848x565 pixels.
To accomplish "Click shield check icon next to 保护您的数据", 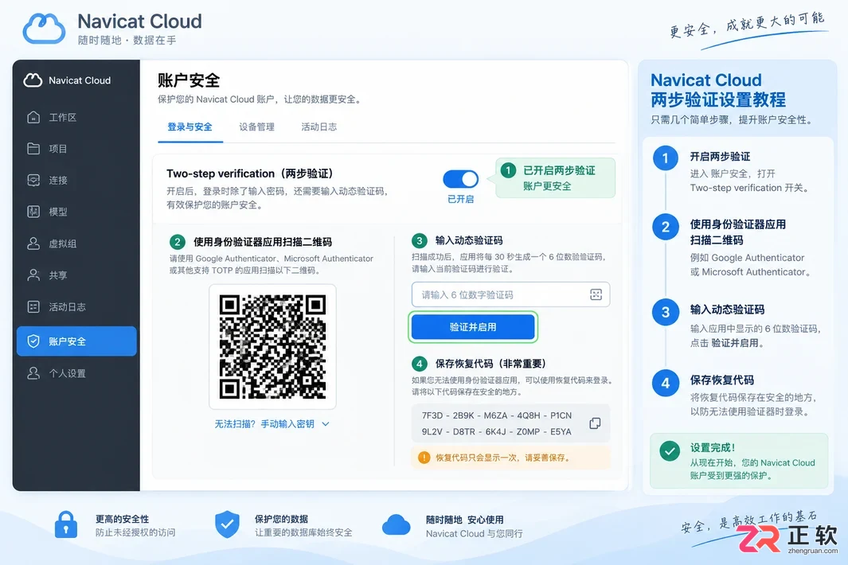I will coord(227,524).
